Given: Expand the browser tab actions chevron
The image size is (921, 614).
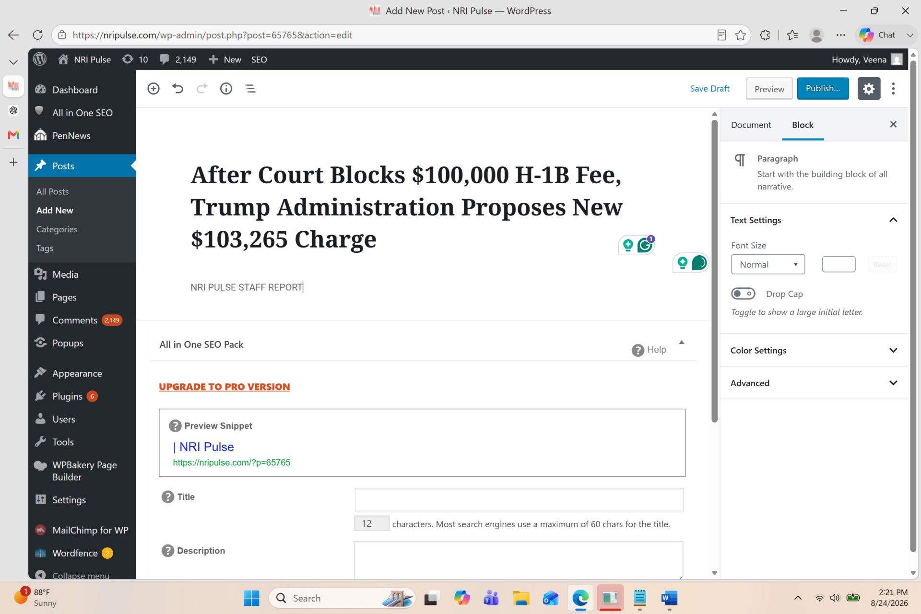Looking at the screenshot, I should [x=13, y=62].
